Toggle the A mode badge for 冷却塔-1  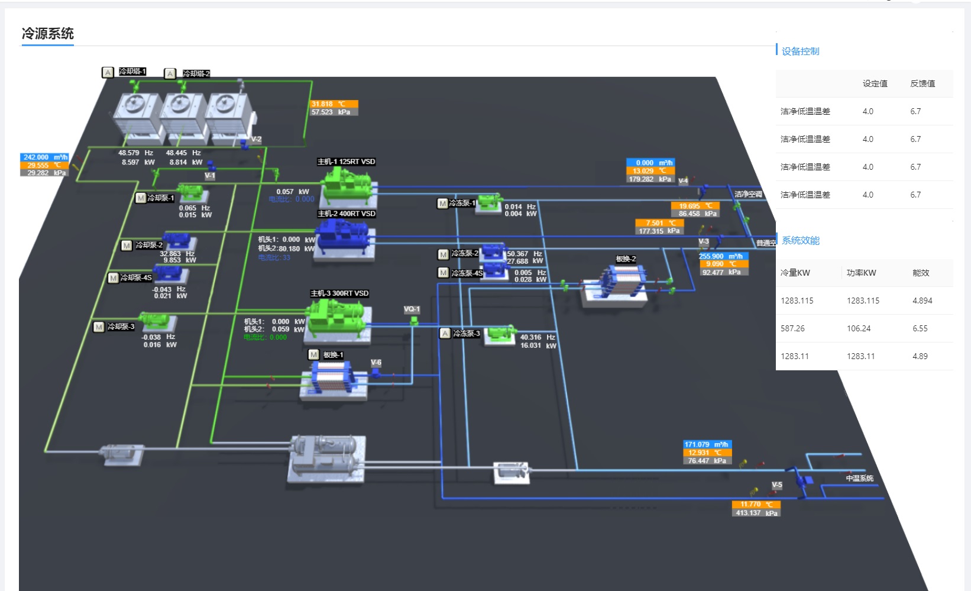[108, 72]
